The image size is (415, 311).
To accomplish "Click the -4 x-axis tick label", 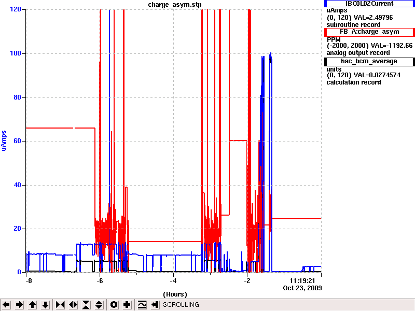I will click(x=173, y=280).
